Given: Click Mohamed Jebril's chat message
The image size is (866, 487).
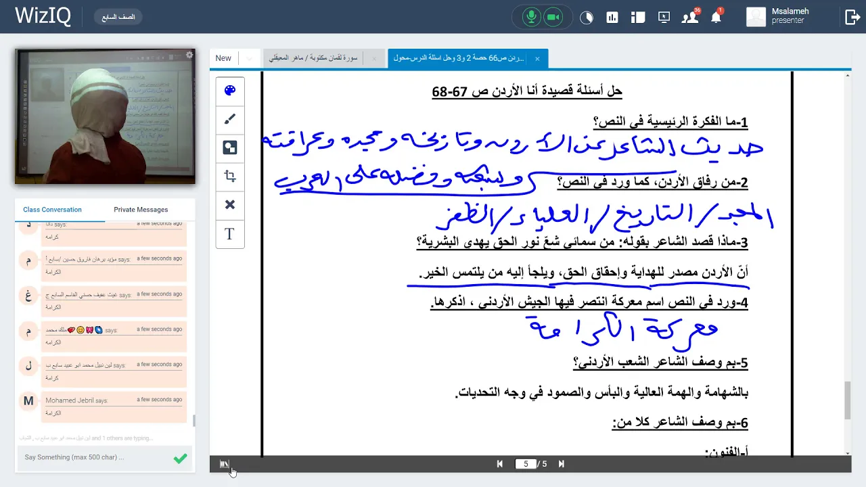Looking at the screenshot, I should (x=113, y=408).
